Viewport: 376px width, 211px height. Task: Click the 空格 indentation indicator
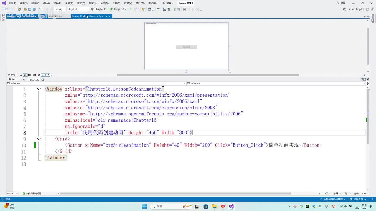(x=356, y=193)
